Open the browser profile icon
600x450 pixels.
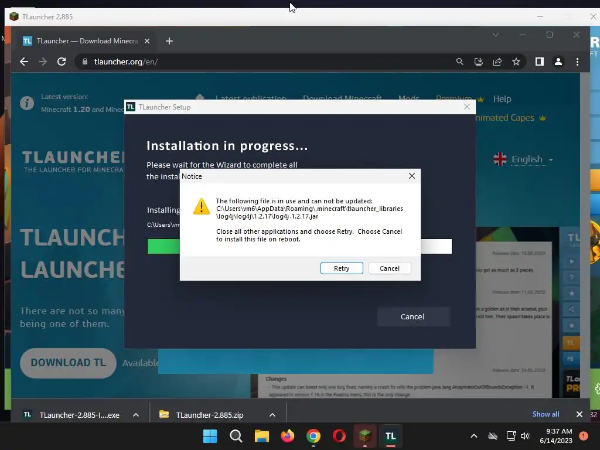[558, 62]
